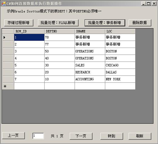Select DNAME cell OPERATIONS in row 3
Image resolution: width=158 pixels, height=144 pixels.
(x=90, y=51)
